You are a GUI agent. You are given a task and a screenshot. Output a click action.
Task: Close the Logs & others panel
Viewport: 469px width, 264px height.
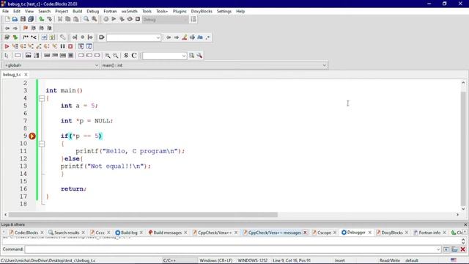point(465,224)
